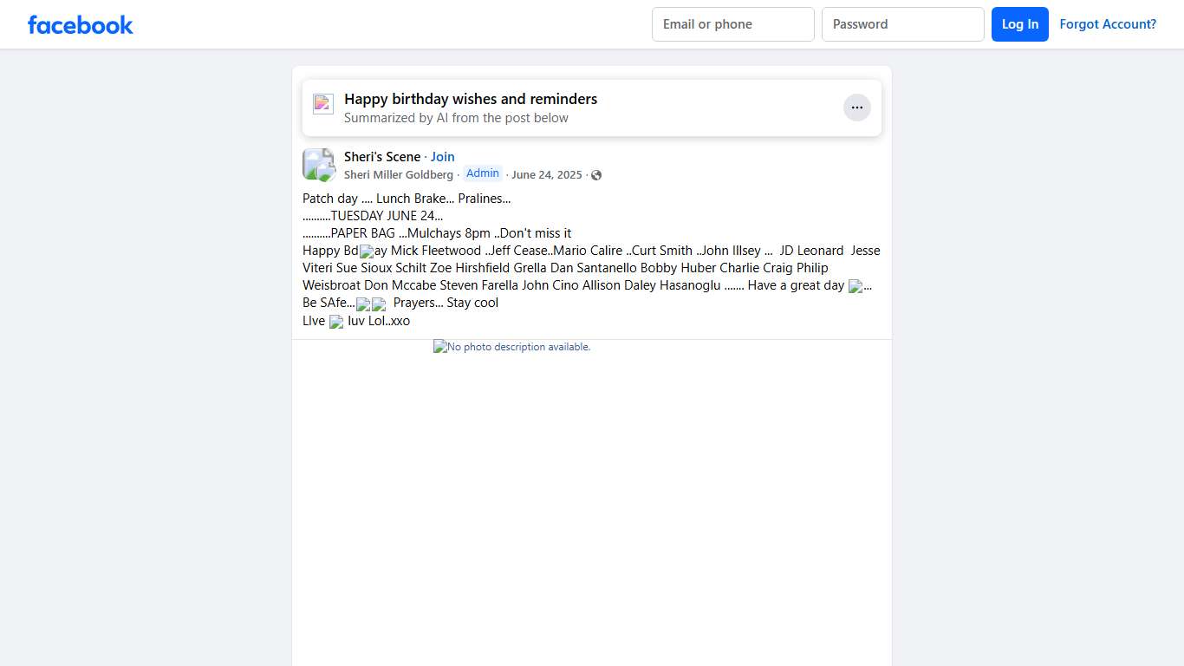Open the Sheri's Scene group link
Image resolution: width=1184 pixels, height=666 pixels.
381,157
